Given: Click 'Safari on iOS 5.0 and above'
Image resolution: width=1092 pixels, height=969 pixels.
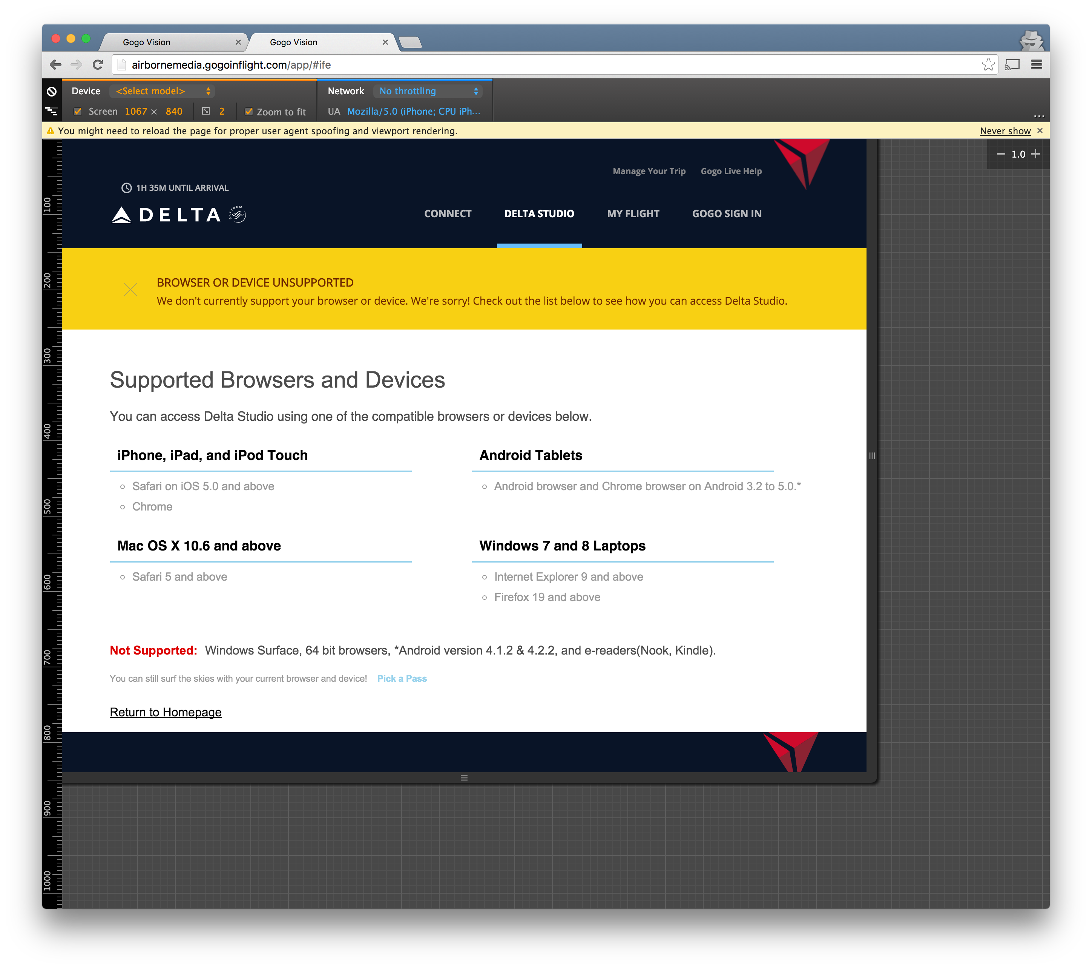Looking at the screenshot, I should [203, 486].
